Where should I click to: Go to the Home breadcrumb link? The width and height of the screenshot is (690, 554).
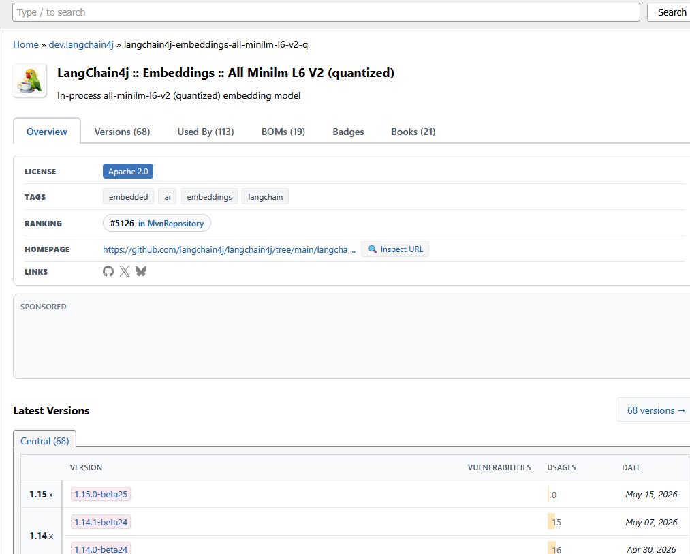(x=26, y=44)
